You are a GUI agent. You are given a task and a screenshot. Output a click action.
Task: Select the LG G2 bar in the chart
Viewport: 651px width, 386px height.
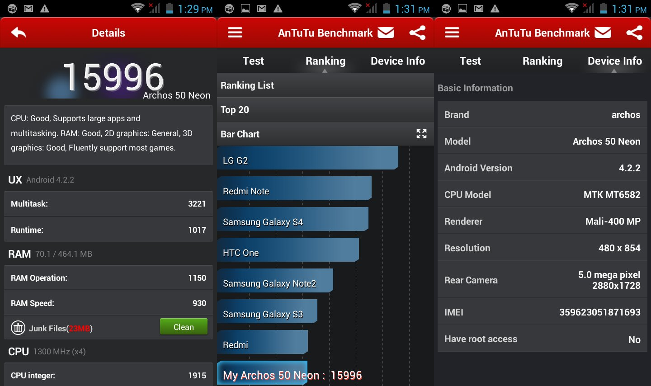308,158
